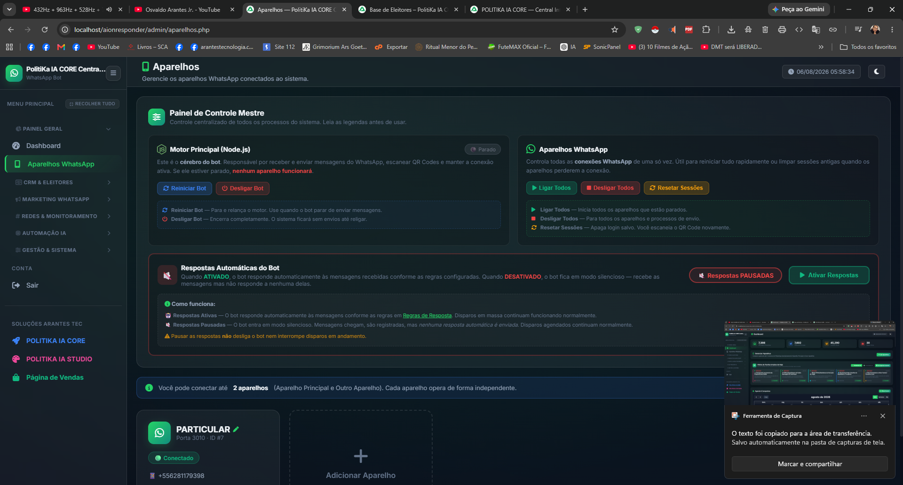This screenshot has height=485, width=903.
Task: Click Sair logout icon
Action: [x=16, y=285]
